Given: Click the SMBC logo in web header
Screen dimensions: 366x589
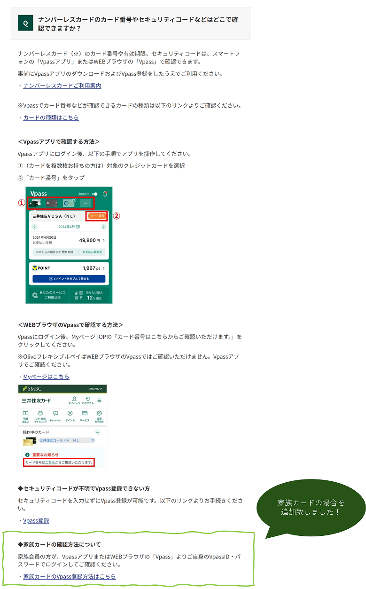Looking at the screenshot, I should pyautogui.click(x=32, y=389).
